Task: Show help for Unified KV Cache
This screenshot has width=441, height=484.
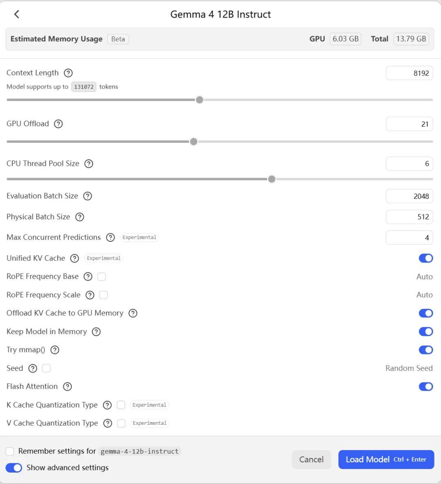Action: click(x=75, y=259)
